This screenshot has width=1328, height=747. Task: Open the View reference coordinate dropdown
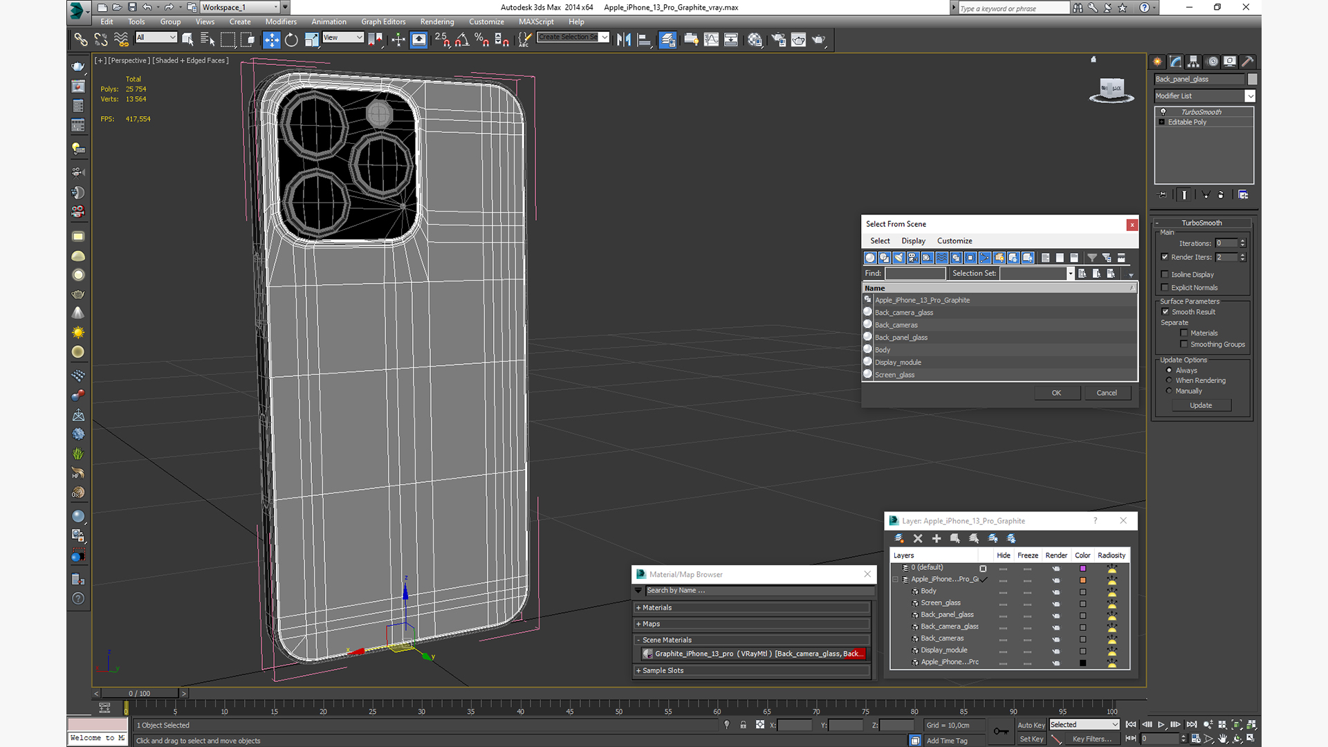359,37
